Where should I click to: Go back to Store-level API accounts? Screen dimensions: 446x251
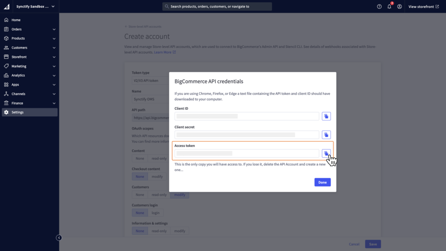143,27
